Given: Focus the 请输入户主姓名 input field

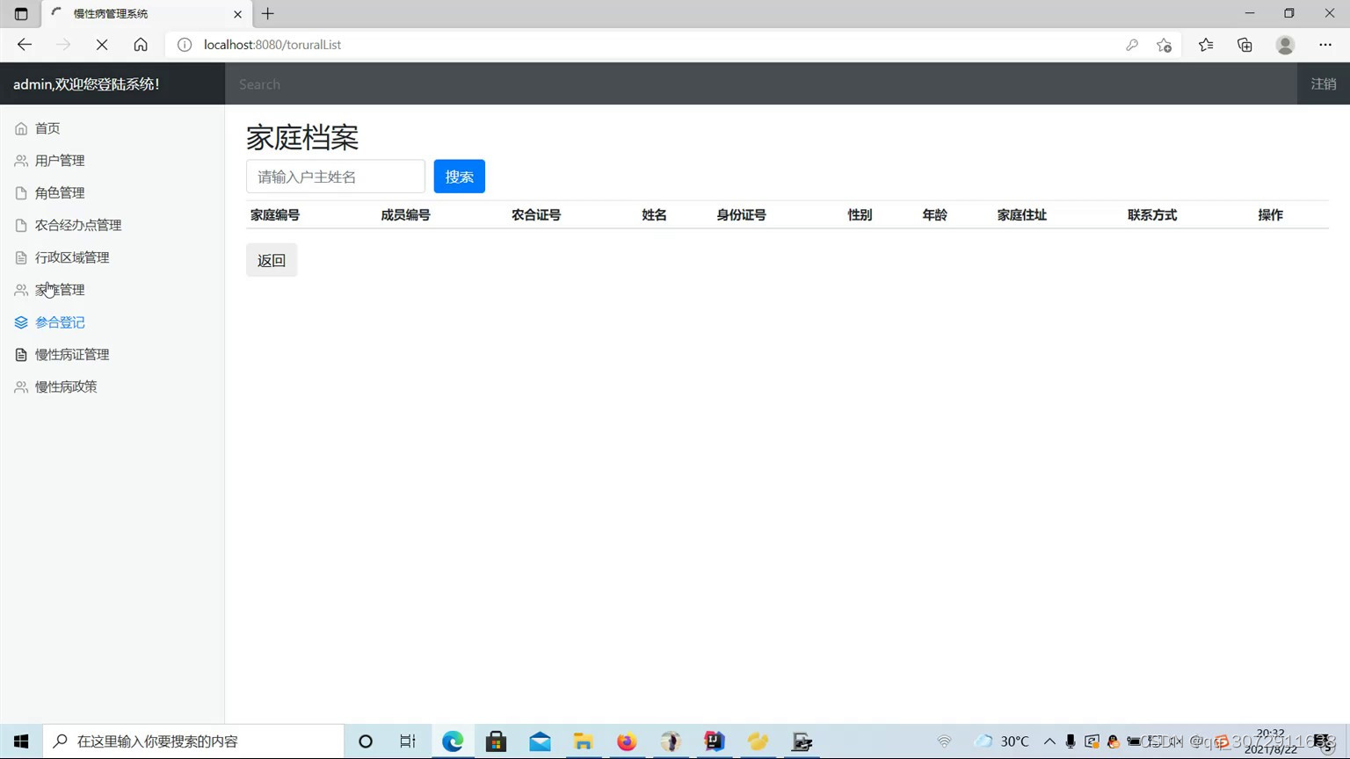Looking at the screenshot, I should [x=336, y=177].
